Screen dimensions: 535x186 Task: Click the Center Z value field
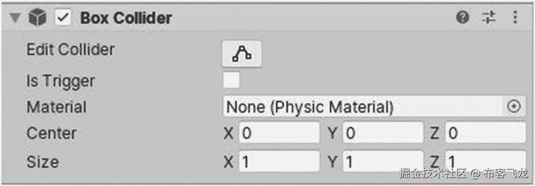(x=485, y=133)
